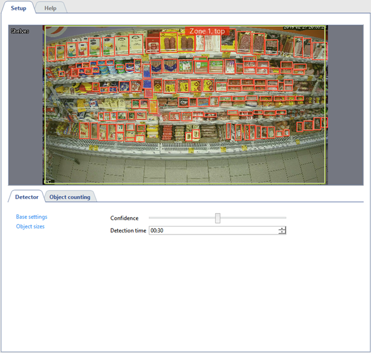Click the Confidence label
Screen dimensions: 371x353
124,218
